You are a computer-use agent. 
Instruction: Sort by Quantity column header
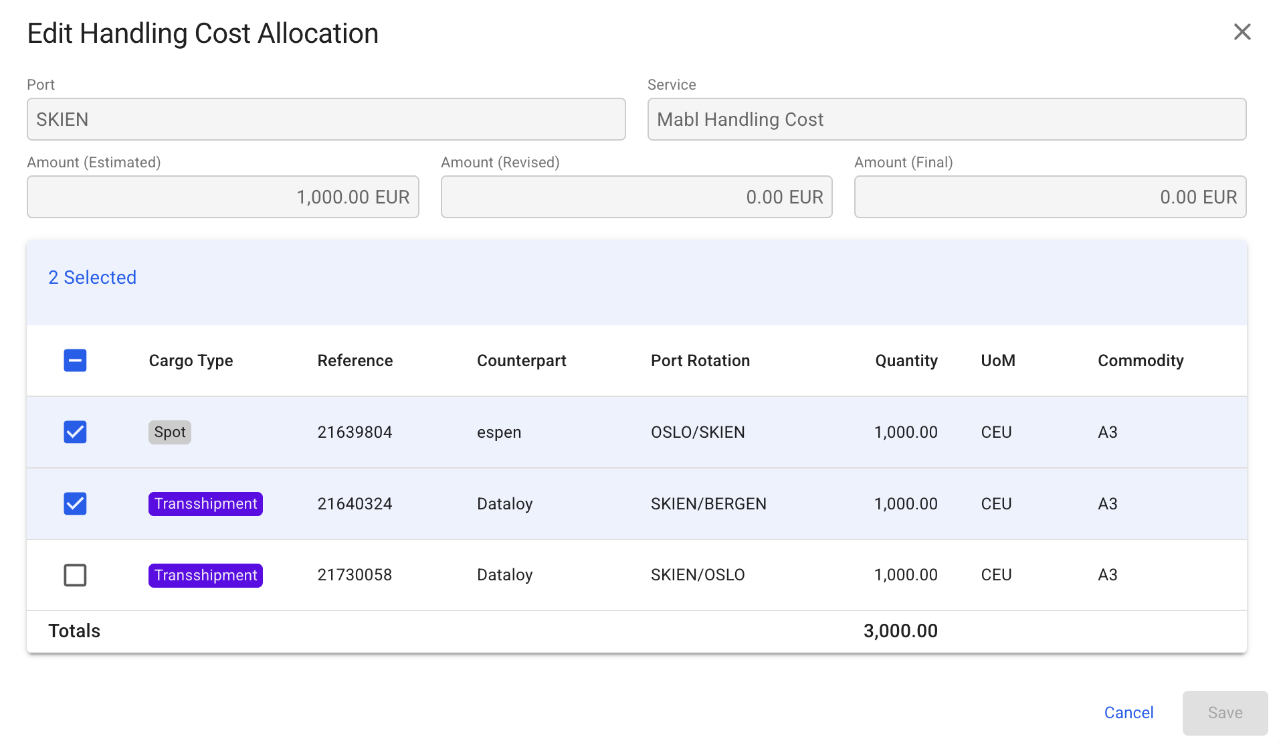pyautogui.click(x=906, y=361)
